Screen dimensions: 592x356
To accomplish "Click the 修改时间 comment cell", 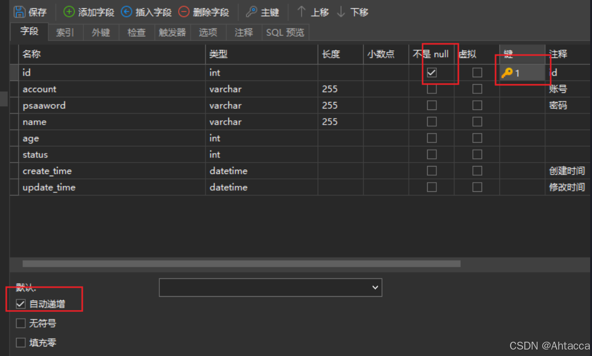I will (x=568, y=187).
